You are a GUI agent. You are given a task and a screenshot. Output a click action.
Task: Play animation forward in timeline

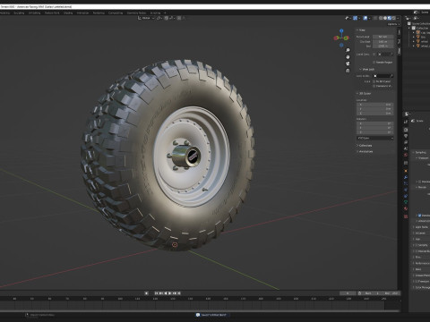coord(170,293)
